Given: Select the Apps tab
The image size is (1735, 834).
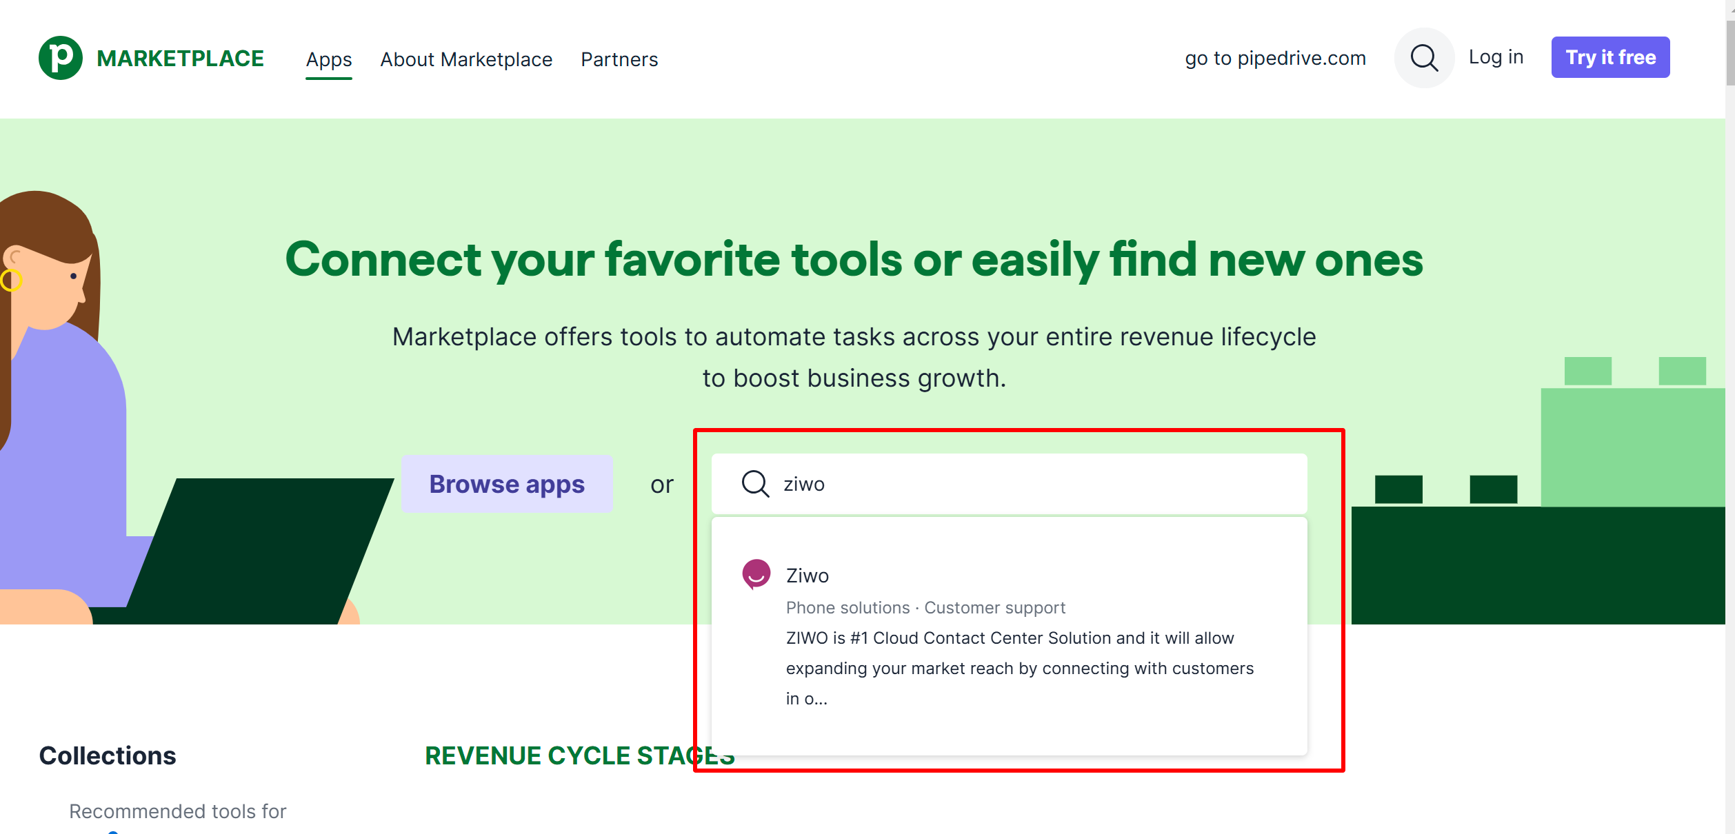Looking at the screenshot, I should 329,59.
